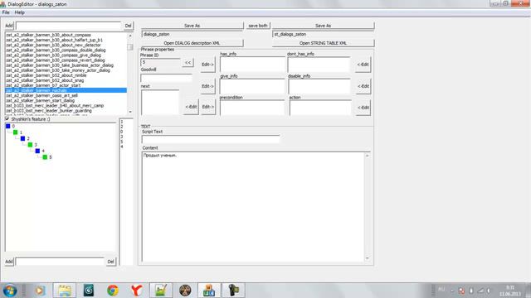Select zat_a2_stalker_barmen_b52_about_nimble entry
The width and height of the screenshot is (531, 298).
pyautogui.click(x=46, y=75)
